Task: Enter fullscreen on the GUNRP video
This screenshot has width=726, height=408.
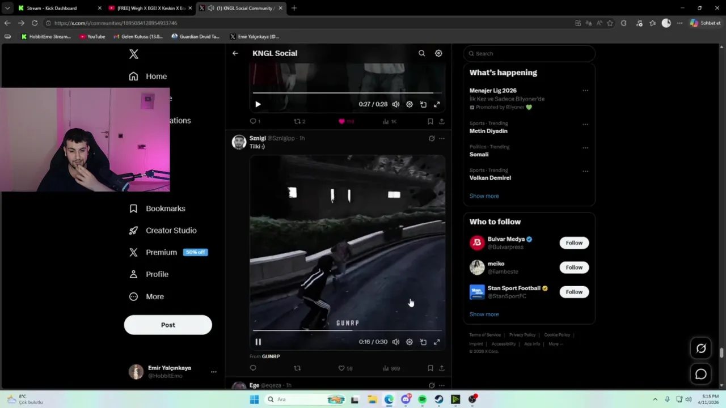Action: (x=437, y=342)
